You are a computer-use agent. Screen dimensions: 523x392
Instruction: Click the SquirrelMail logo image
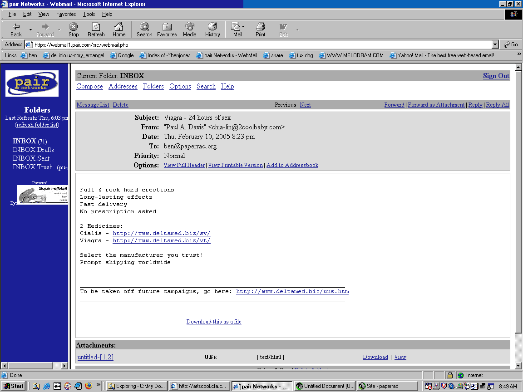tap(43, 195)
